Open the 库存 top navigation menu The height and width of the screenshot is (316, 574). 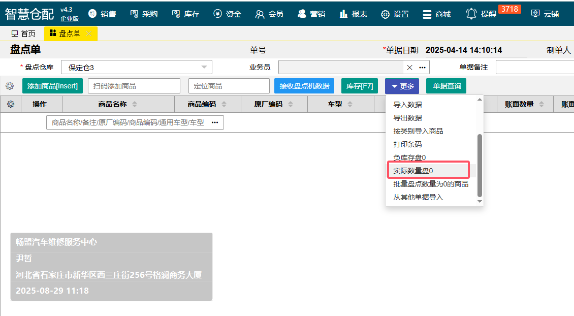tap(185, 14)
